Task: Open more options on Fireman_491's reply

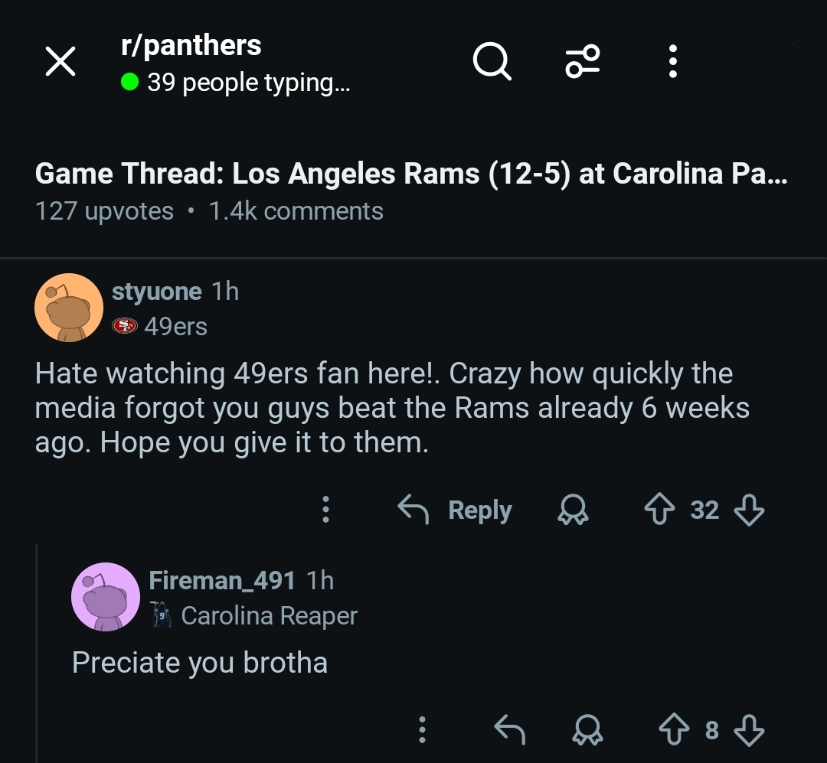Action: (x=422, y=730)
